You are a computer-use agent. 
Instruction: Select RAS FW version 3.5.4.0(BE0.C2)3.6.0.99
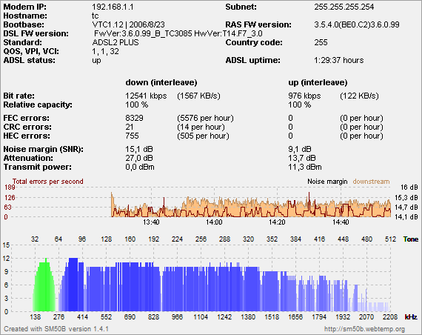click(x=357, y=24)
